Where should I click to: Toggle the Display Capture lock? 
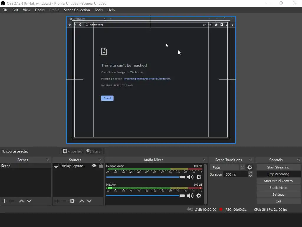coord(101,166)
